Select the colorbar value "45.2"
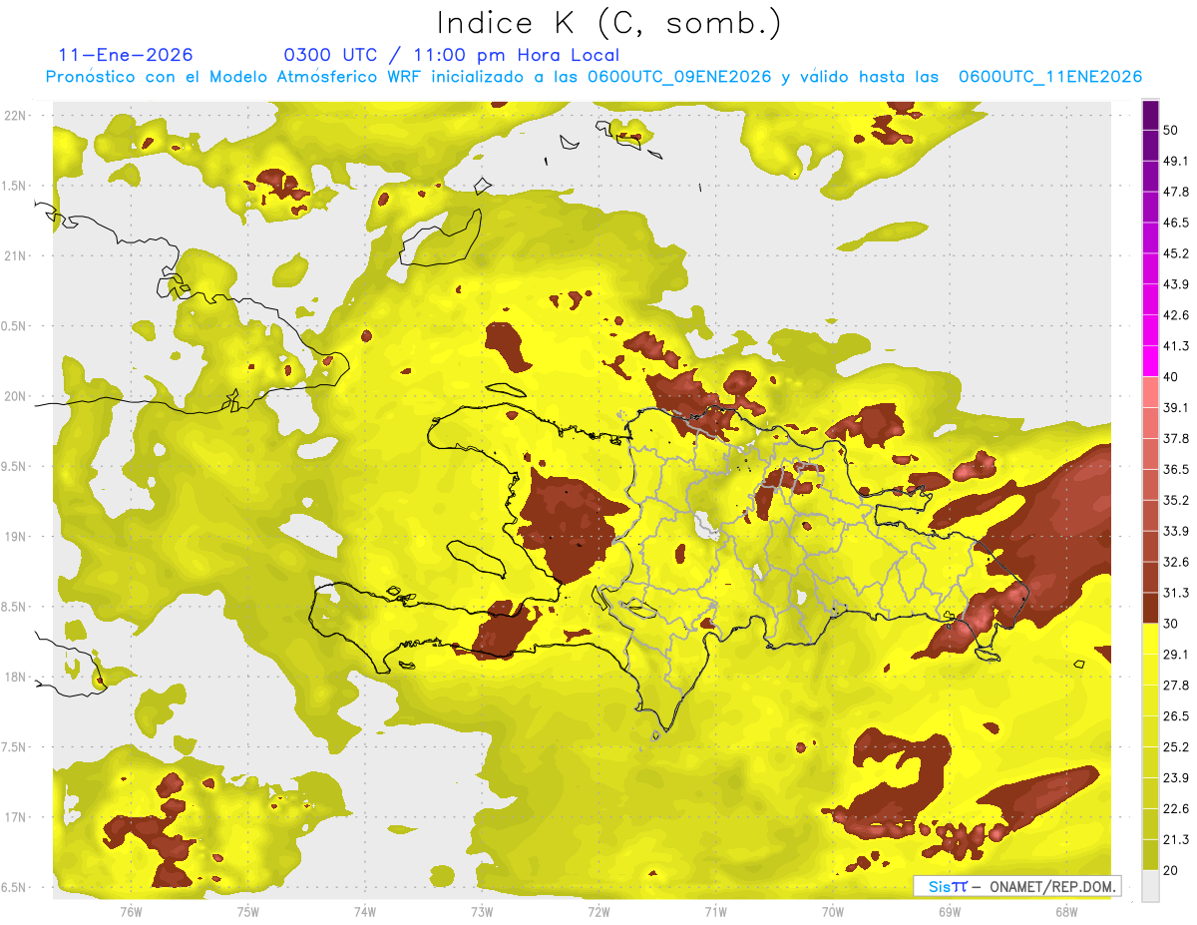Screen dimensions: 1197x925 point(1175,253)
